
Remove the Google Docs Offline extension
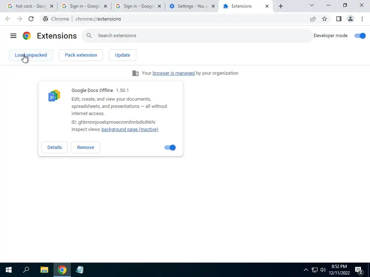point(85,148)
